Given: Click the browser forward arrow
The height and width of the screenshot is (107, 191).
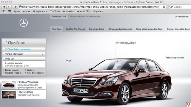Looking at the screenshot, I should (x=9, y=7).
